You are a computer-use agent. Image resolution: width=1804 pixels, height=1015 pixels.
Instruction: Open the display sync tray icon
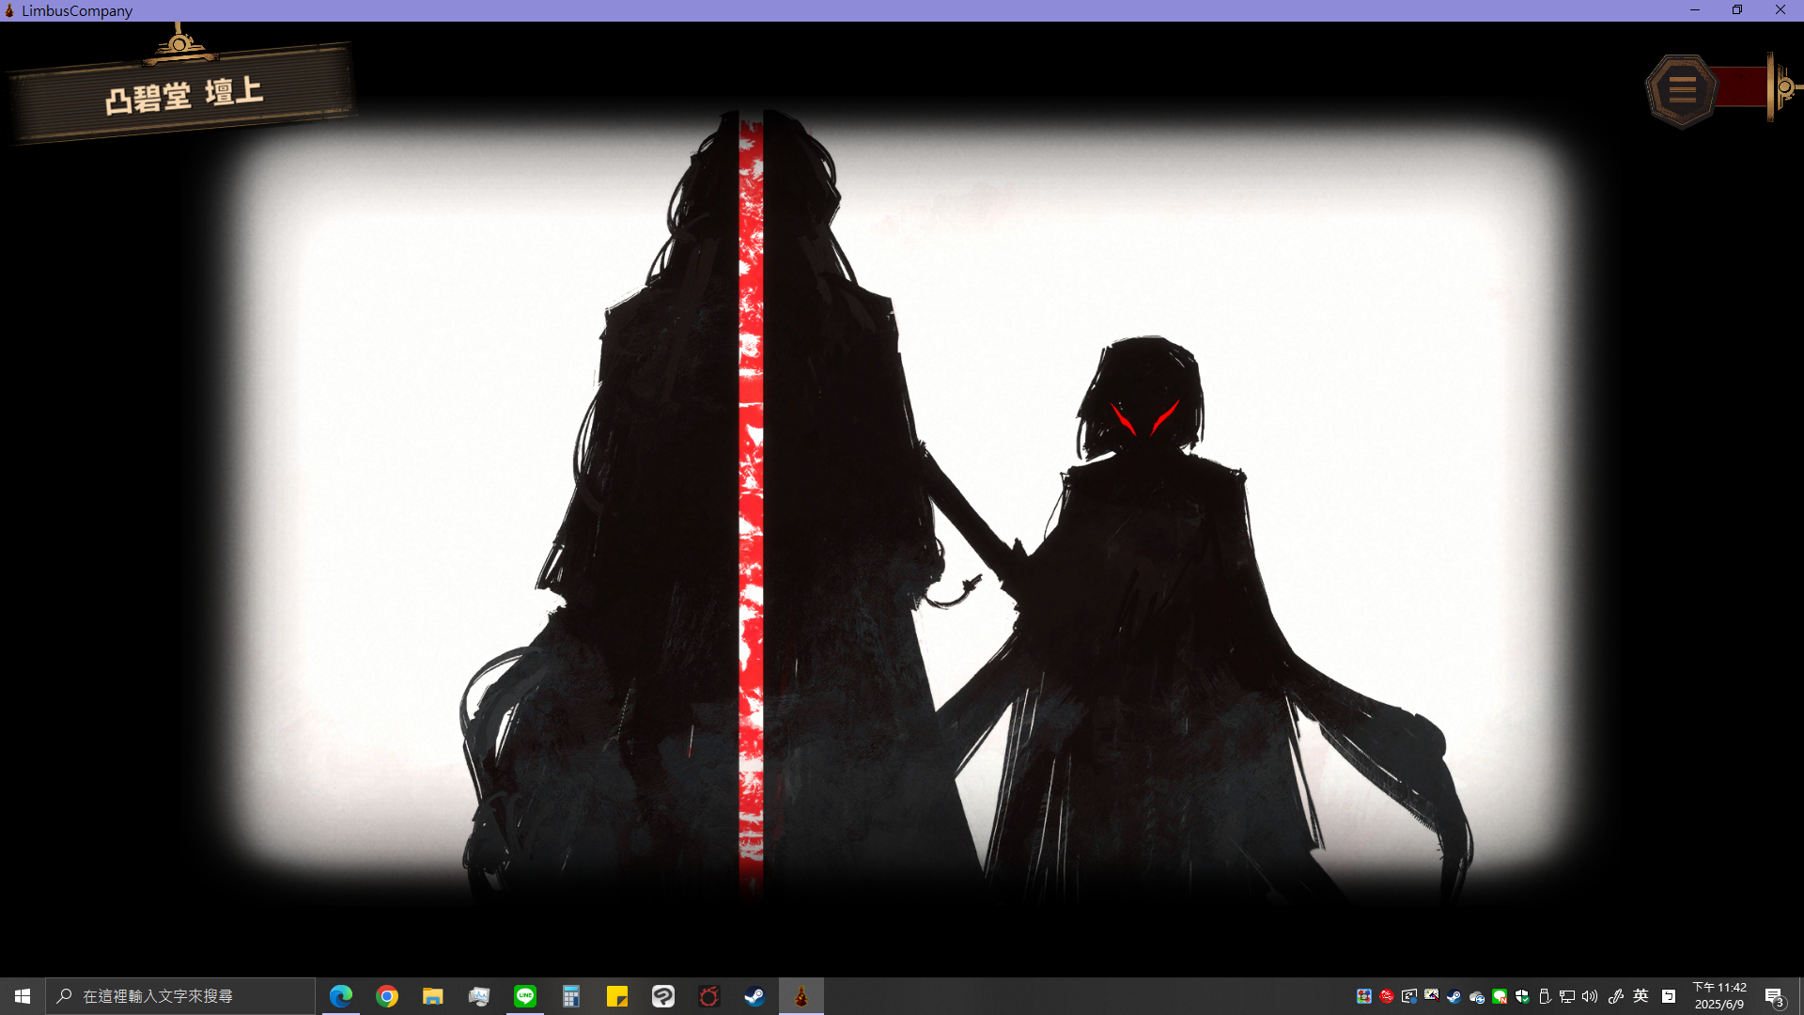click(x=1409, y=996)
